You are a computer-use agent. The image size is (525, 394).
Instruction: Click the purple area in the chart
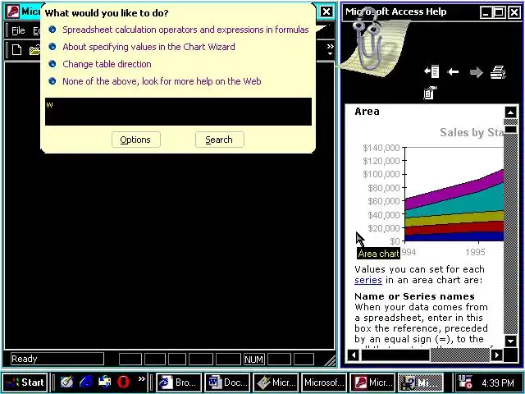[x=468, y=188]
